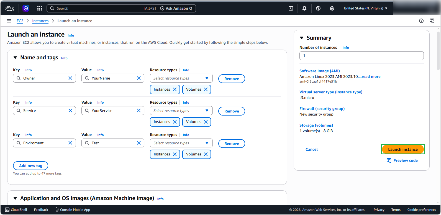This screenshot has width=441, height=215.
Task: Open Info link next to Name and tags
Action: (64, 58)
